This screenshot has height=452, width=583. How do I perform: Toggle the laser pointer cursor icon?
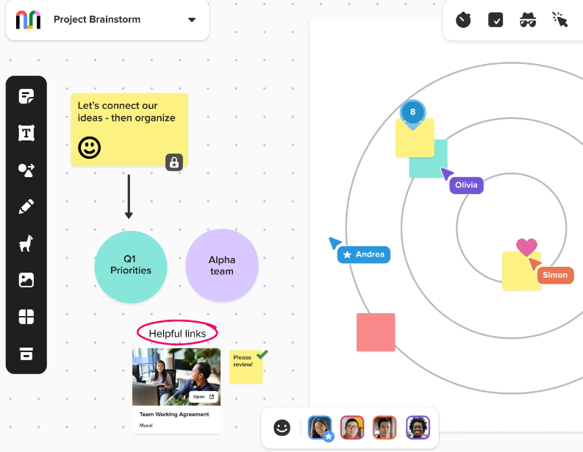point(560,20)
